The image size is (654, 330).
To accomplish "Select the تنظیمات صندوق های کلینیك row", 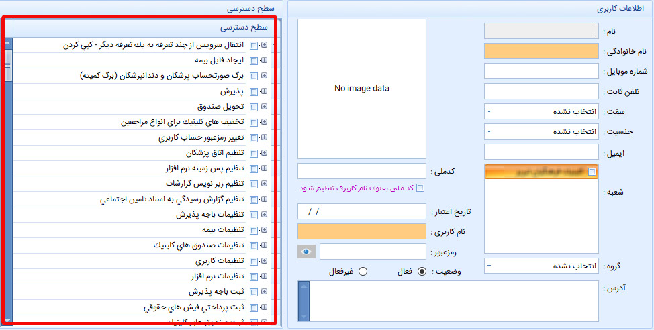I will click(x=130, y=246).
